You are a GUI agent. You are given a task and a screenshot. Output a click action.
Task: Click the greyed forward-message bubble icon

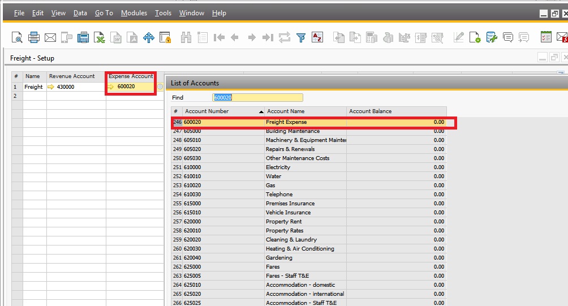pos(524,37)
